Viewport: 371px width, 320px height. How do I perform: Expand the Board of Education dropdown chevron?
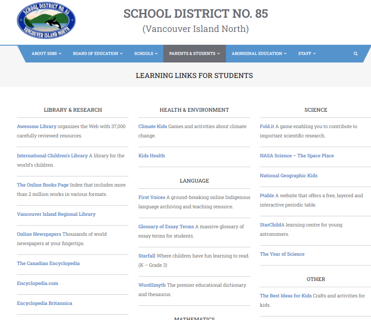(122, 54)
